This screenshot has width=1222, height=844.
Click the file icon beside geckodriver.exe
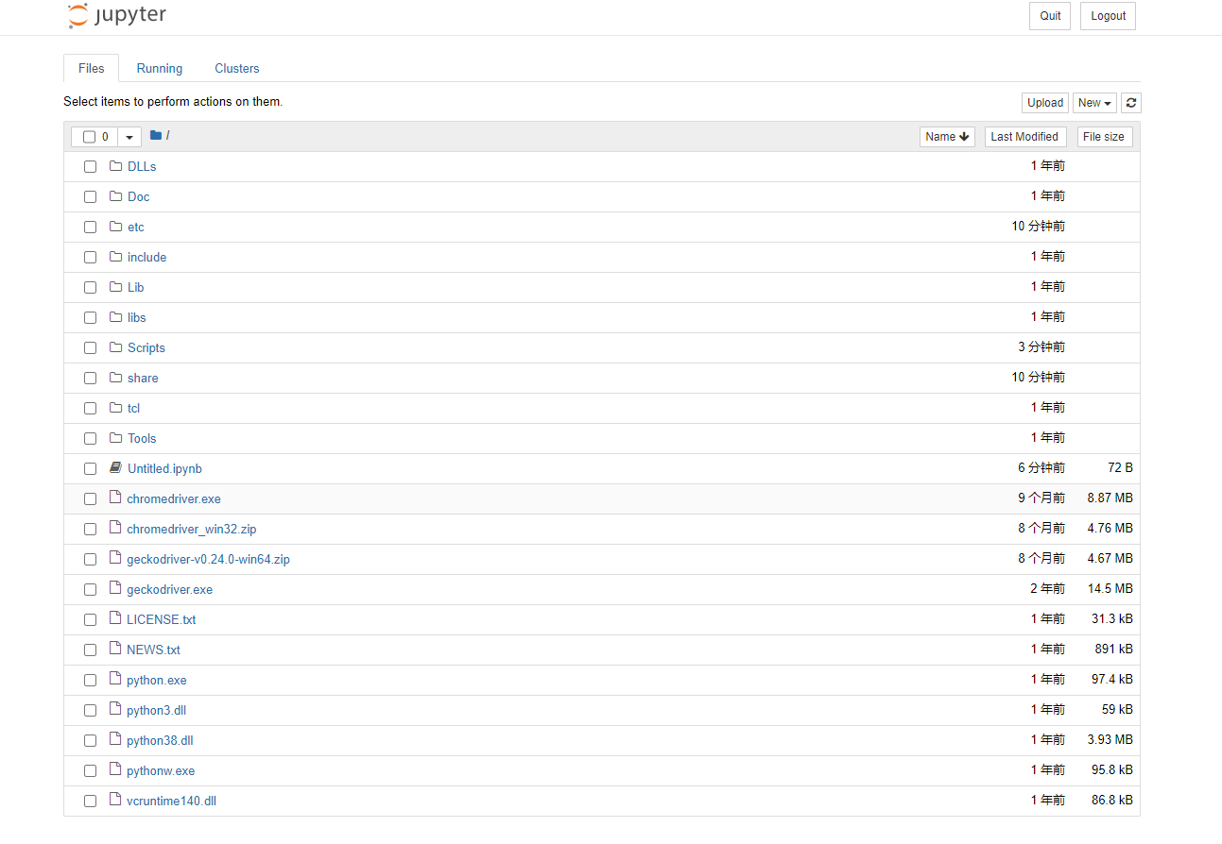tap(115, 588)
